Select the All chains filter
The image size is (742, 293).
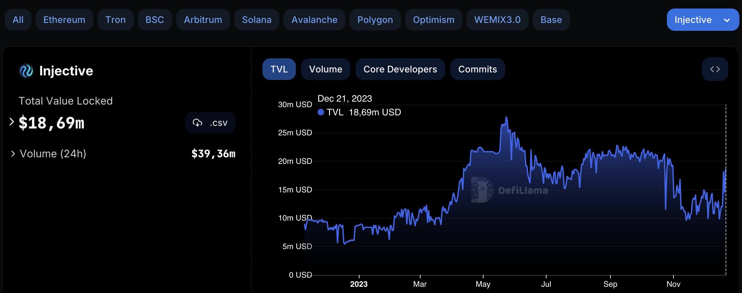coord(18,20)
